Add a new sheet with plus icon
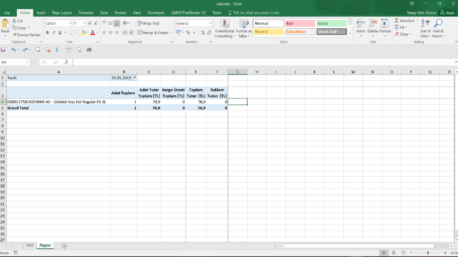The height and width of the screenshot is (257, 458). 64,246
